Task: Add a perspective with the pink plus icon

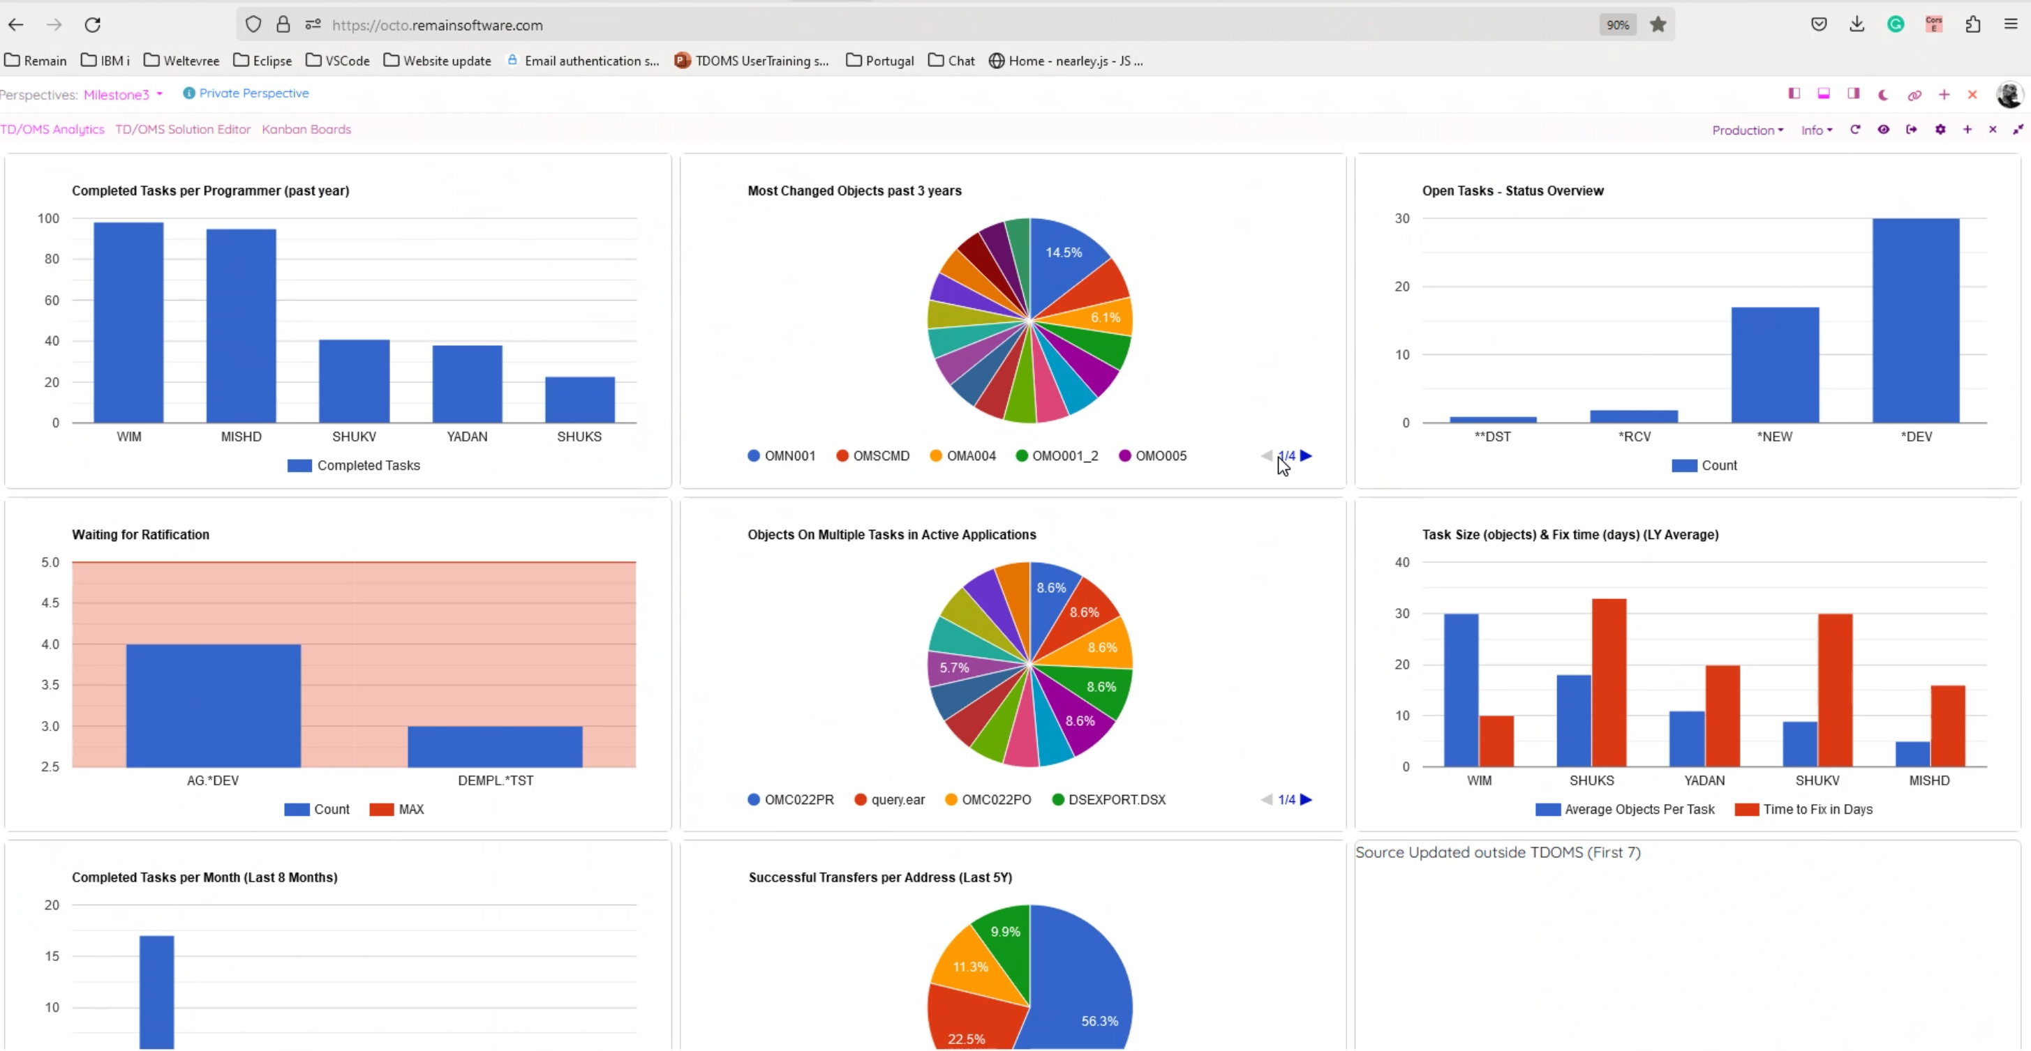Action: coord(1944,95)
